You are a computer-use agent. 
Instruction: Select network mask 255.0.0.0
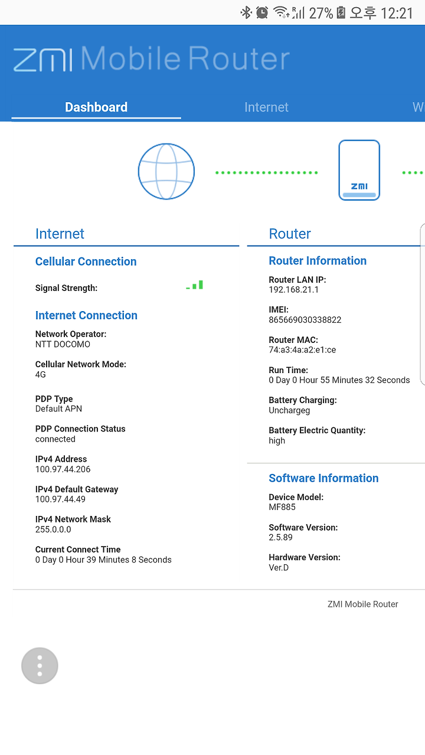(53, 530)
